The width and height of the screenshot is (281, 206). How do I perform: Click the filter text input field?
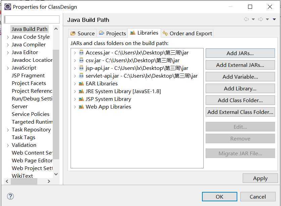(x=32, y=19)
